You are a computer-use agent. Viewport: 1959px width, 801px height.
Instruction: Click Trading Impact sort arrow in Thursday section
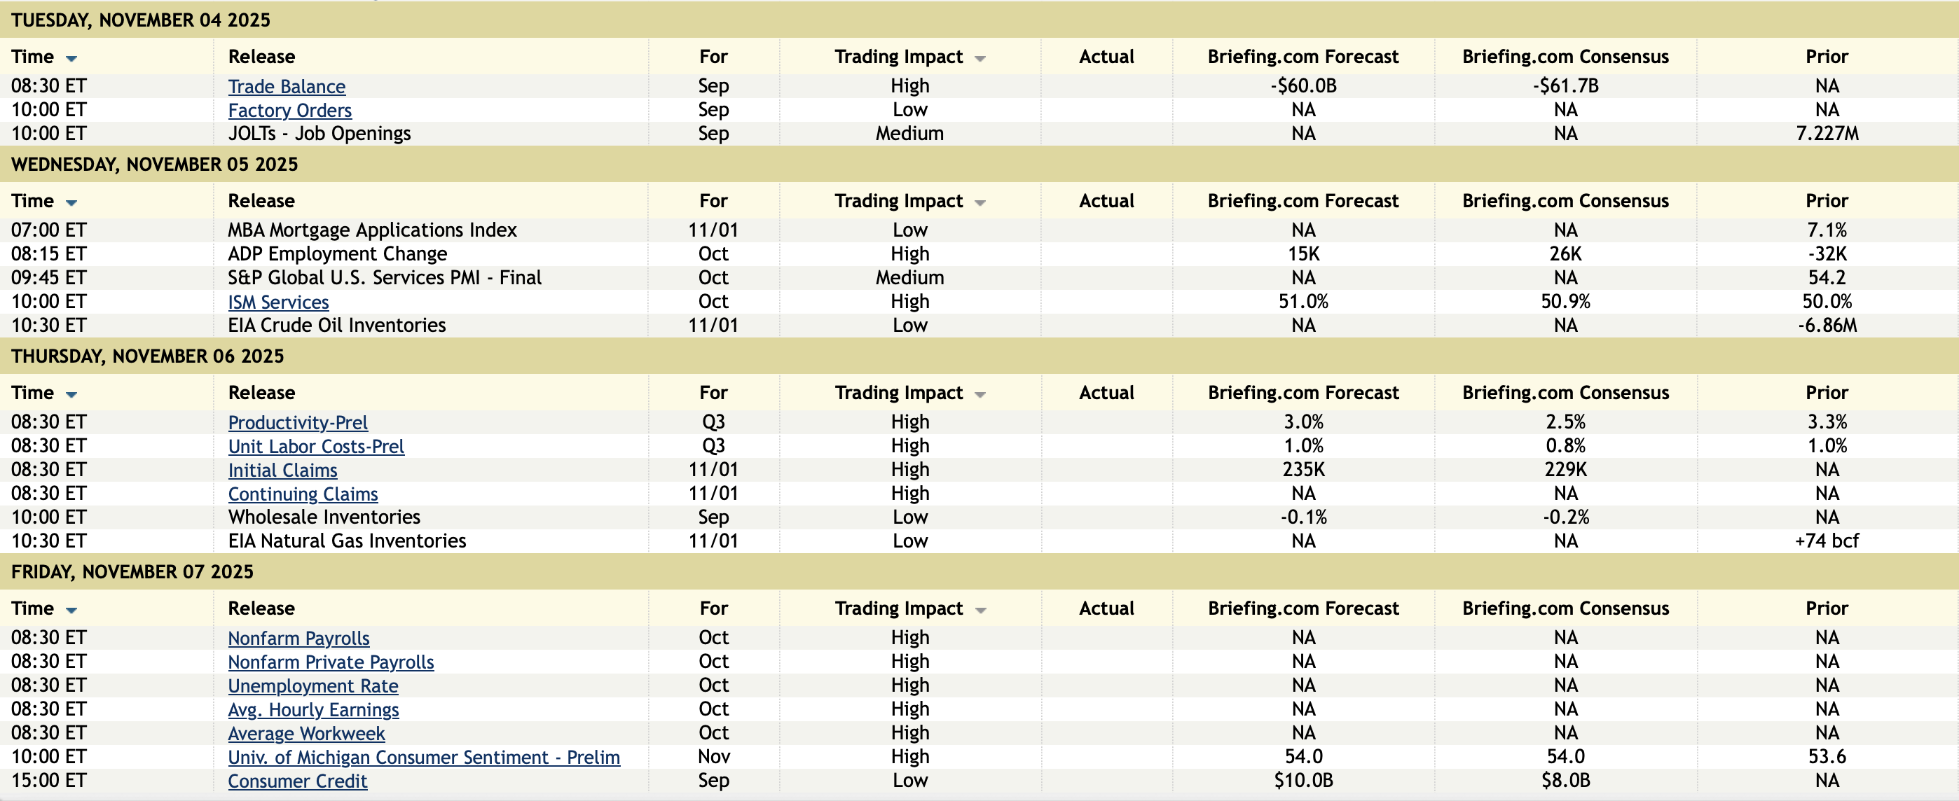tap(979, 394)
